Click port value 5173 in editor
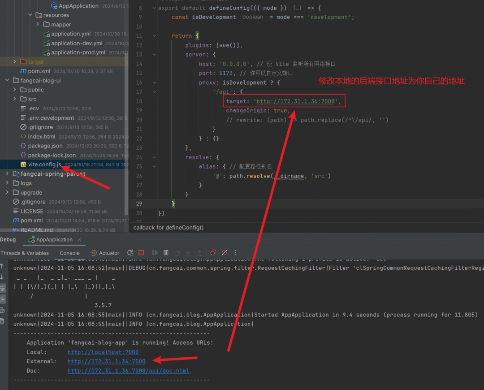484x390 pixels. click(x=225, y=73)
